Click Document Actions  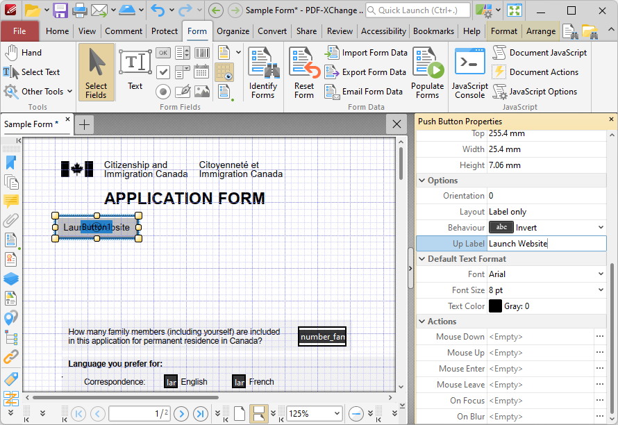coord(535,72)
